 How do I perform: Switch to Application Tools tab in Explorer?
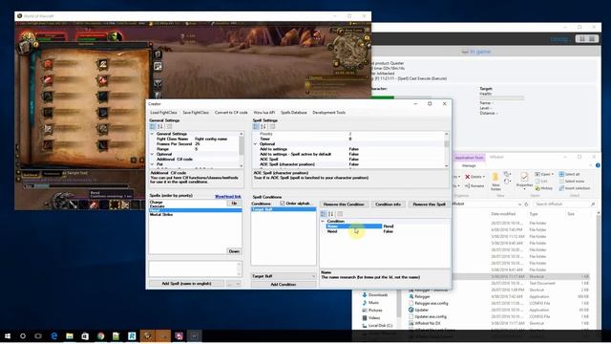469,158
